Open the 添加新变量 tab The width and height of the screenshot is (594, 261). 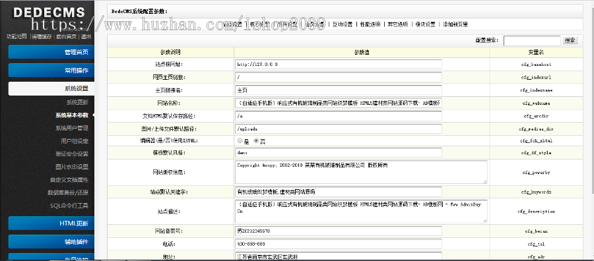(x=455, y=24)
